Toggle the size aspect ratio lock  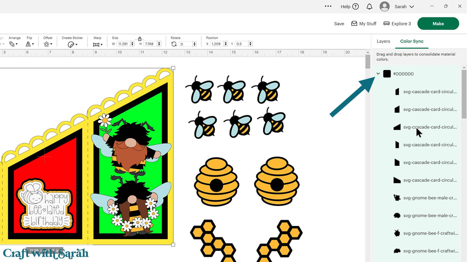[x=140, y=39]
